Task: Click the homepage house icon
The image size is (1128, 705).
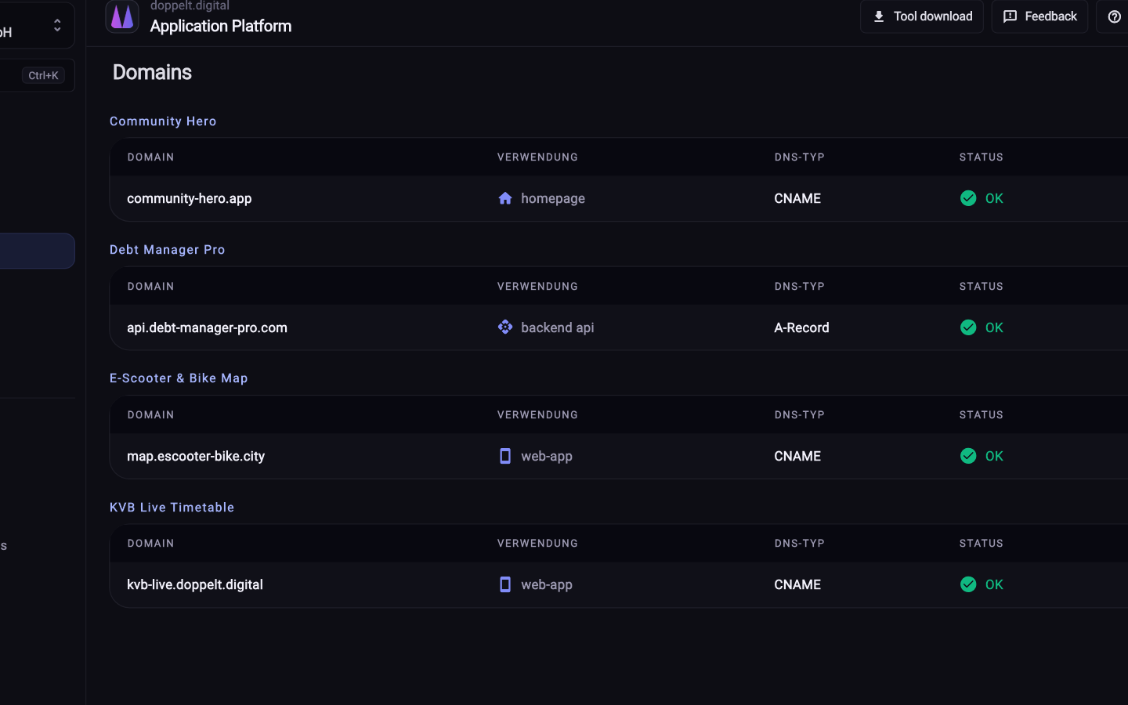Action: pyautogui.click(x=505, y=198)
